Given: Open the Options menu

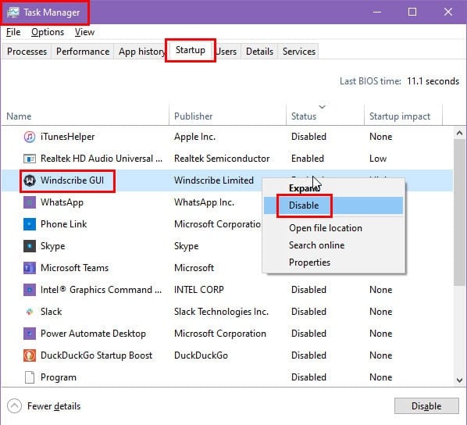Looking at the screenshot, I should point(48,32).
